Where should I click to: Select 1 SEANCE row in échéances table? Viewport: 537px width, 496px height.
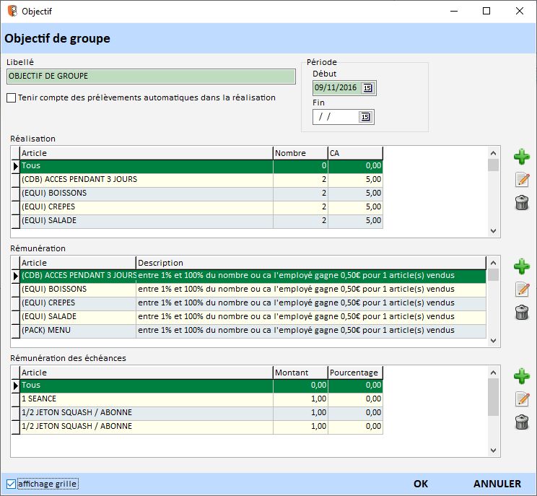click(144, 399)
